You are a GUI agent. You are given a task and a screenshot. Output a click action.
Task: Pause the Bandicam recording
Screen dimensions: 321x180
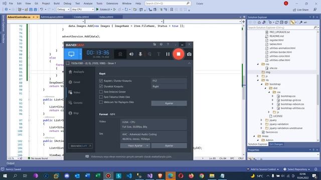168,54
